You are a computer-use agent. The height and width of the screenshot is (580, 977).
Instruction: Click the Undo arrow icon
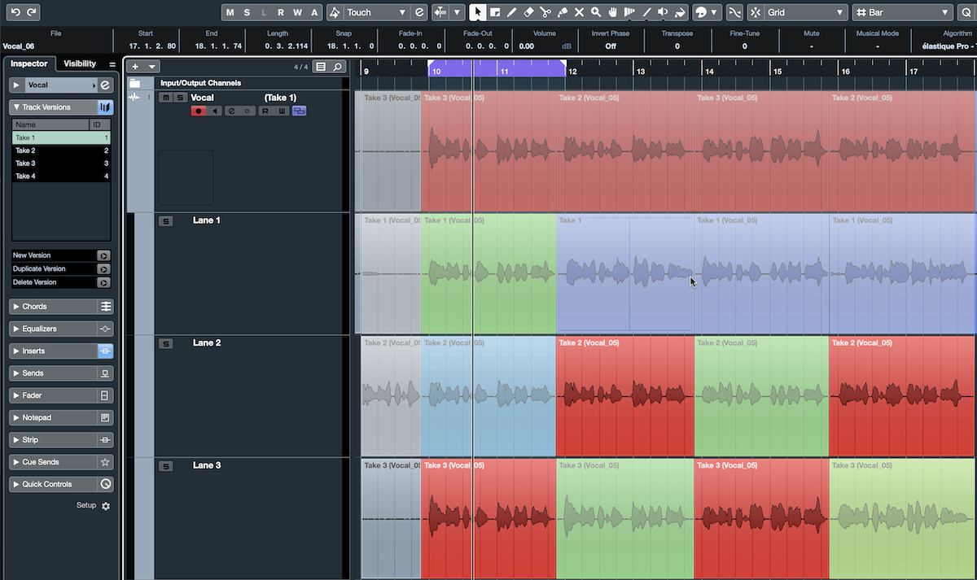click(x=15, y=12)
